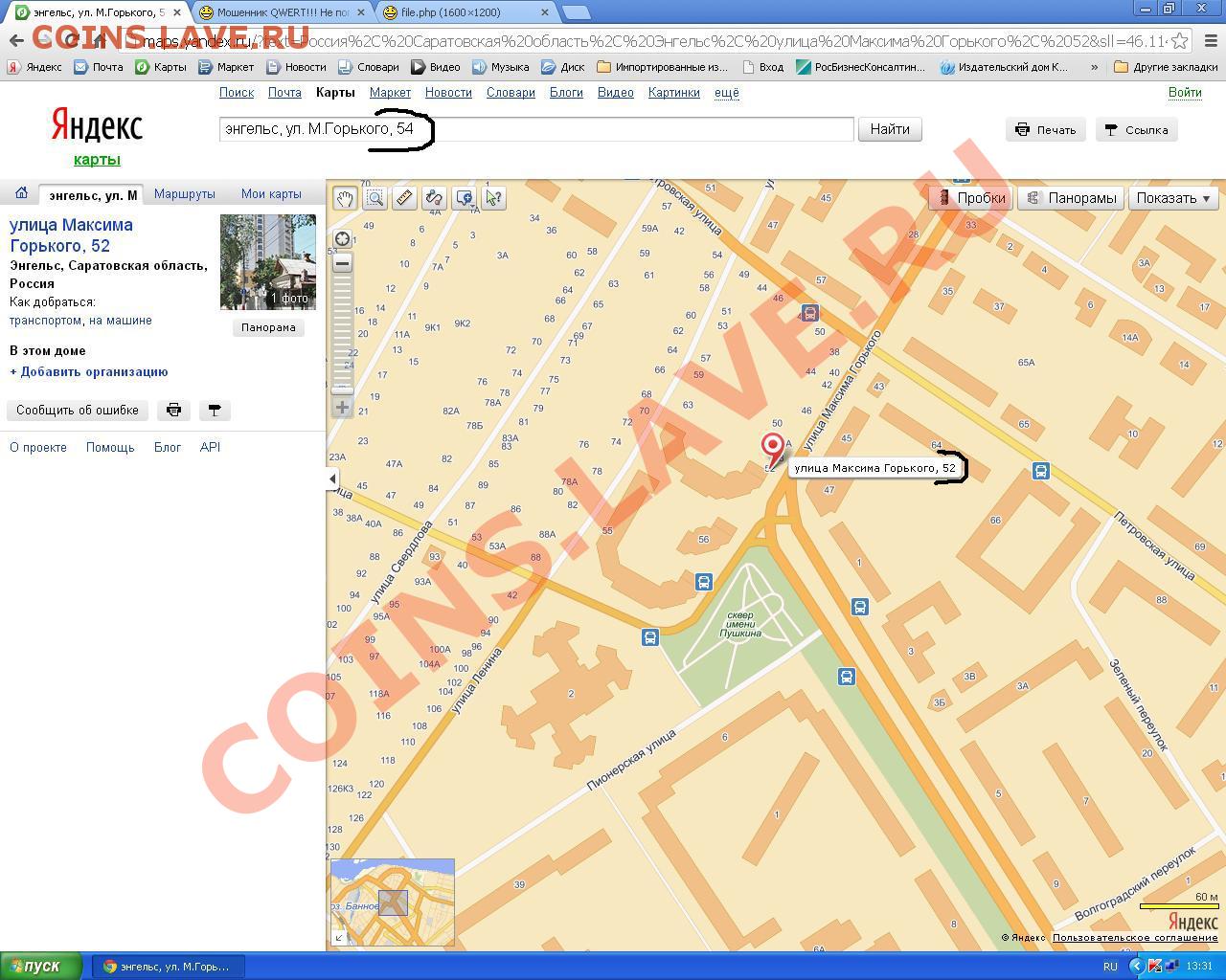This screenshot has width=1226, height=980.
Task: Open the Поиск top navigation link
Action: pos(237,93)
